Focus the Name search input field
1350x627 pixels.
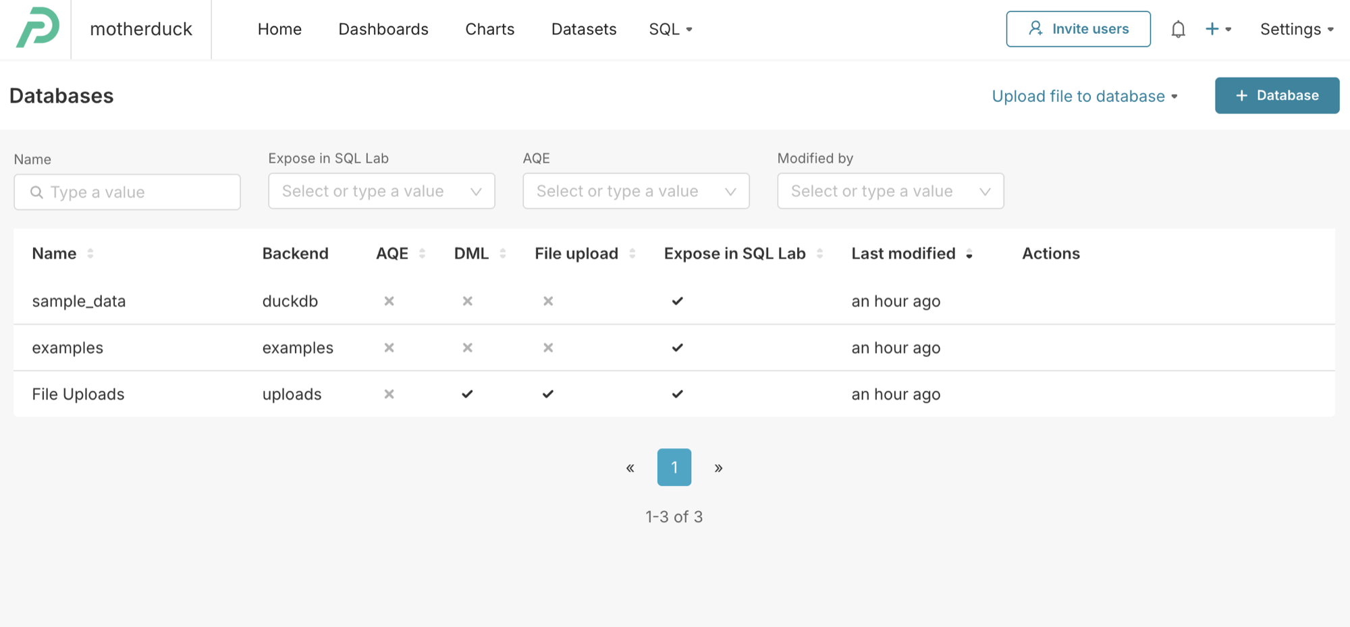pyautogui.click(x=127, y=192)
